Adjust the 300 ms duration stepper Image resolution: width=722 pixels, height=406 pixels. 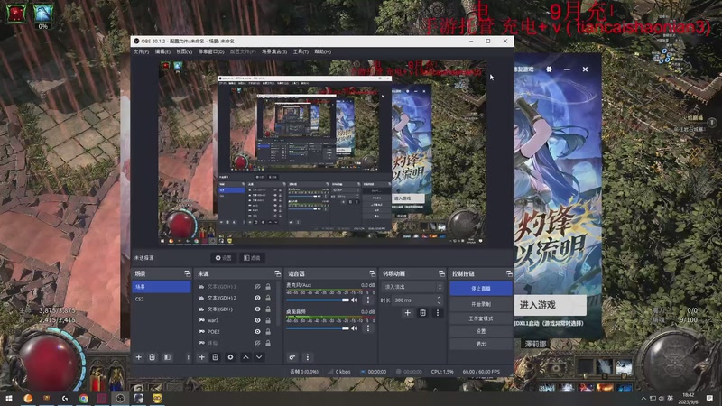click(439, 300)
